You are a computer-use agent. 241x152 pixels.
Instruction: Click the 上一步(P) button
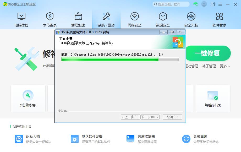click(x=130, y=117)
